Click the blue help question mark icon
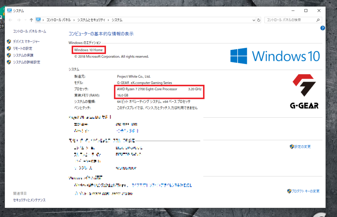The image size is (337, 217). tap(323, 28)
